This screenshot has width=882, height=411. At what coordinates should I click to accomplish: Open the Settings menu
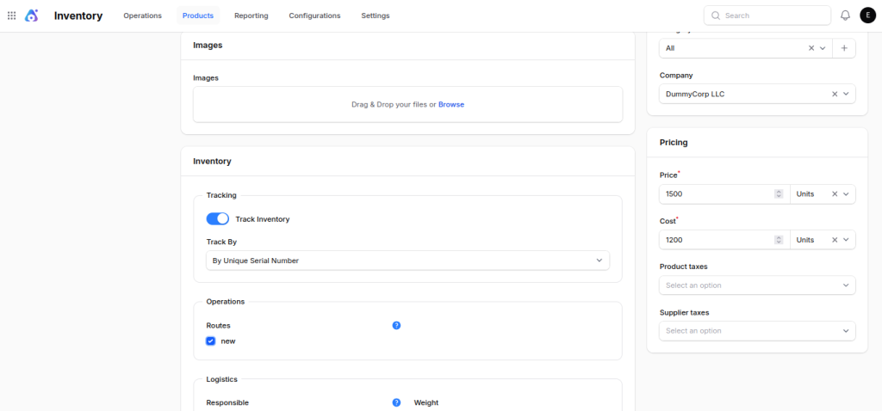click(x=376, y=15)
